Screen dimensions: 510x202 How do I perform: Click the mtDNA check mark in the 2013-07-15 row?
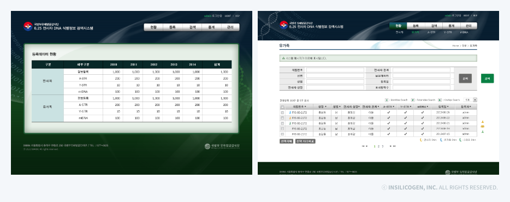(423, 134)
